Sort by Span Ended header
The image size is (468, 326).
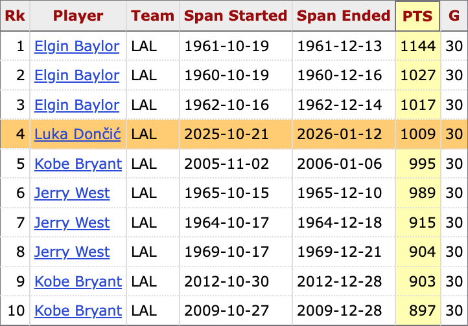(344, 16)
